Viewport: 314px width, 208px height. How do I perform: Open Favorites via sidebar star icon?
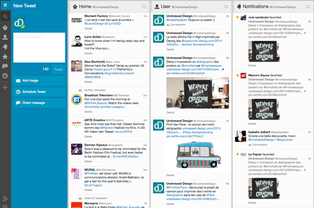tap(5, 56)
